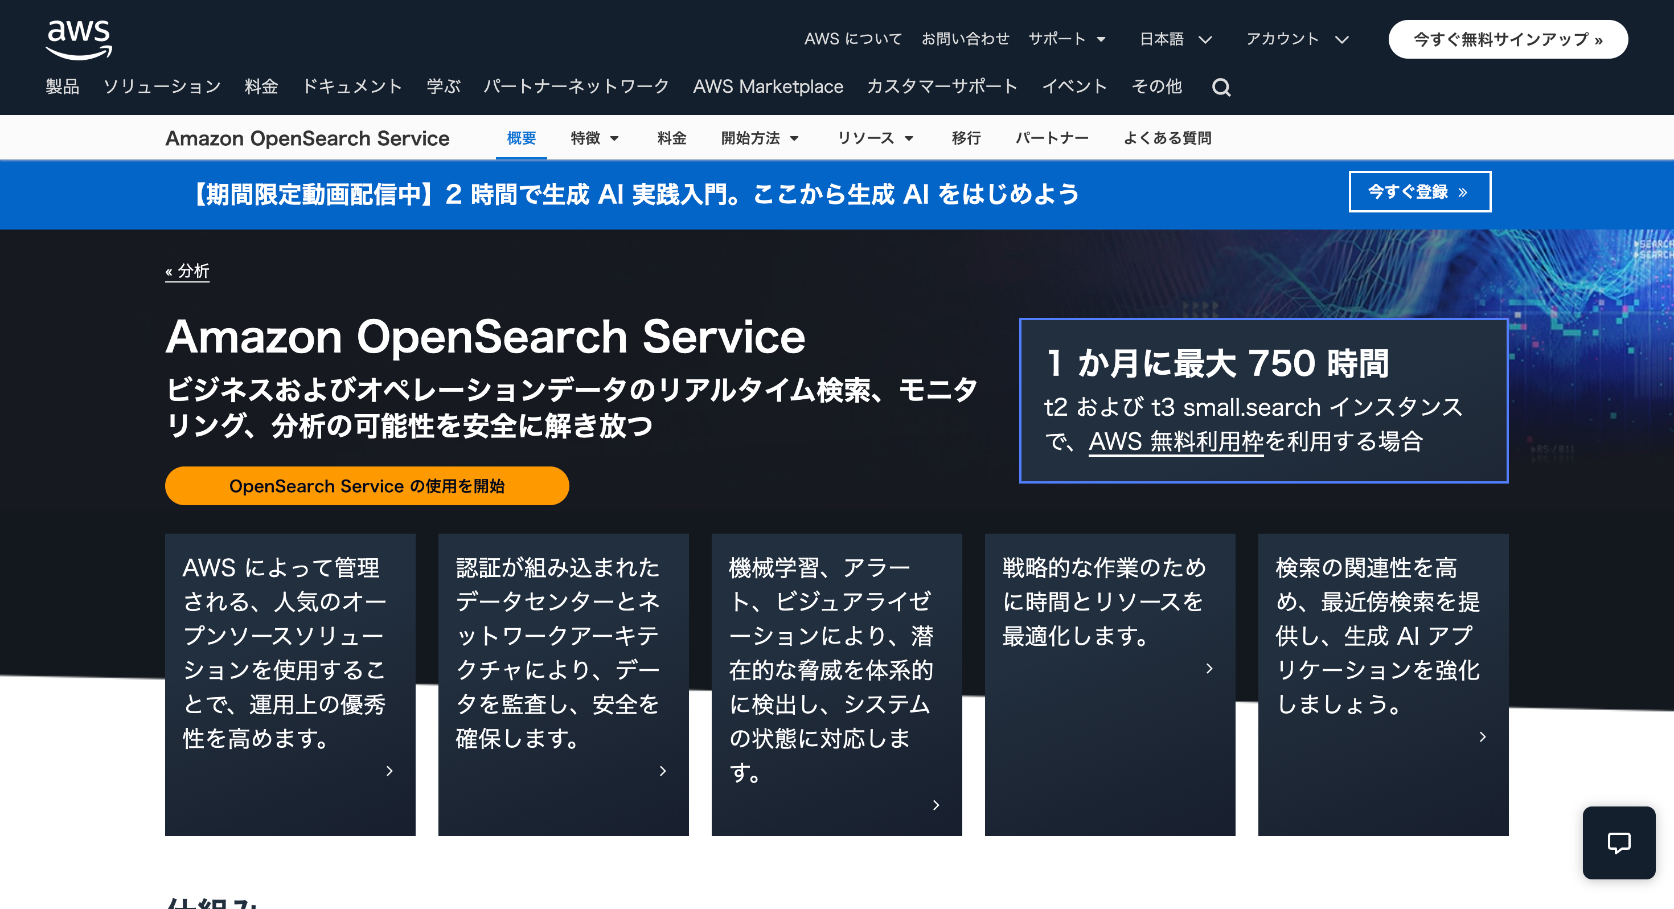The width and height of the screenshot is (1674, 909).
Task: Open the 料金 item in top navigation
Action: point(261,87)
